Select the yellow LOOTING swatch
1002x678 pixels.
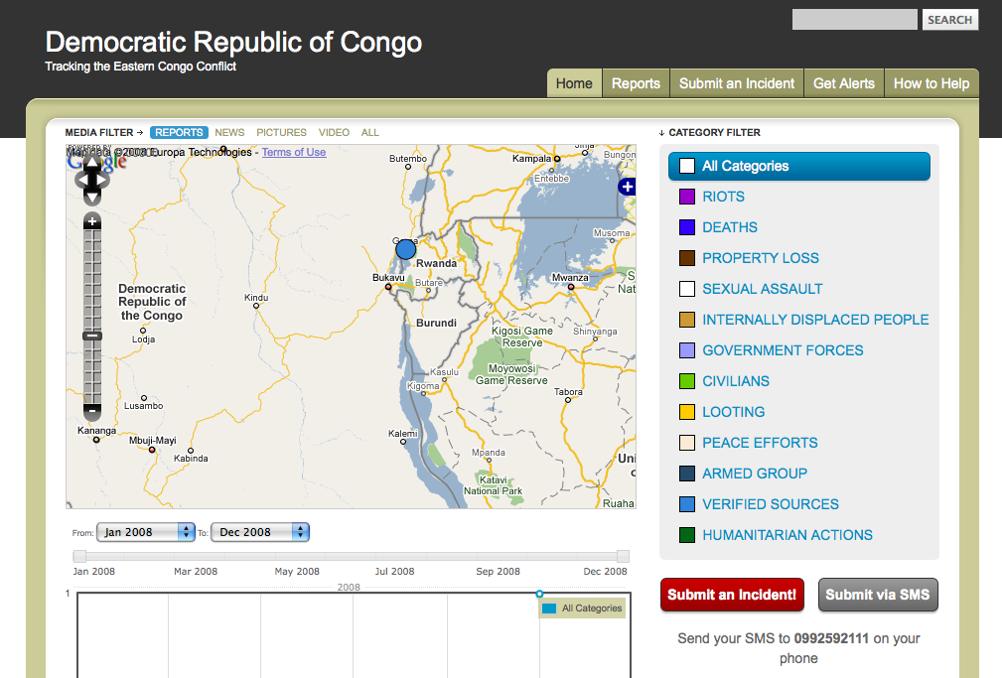point(687,412)
